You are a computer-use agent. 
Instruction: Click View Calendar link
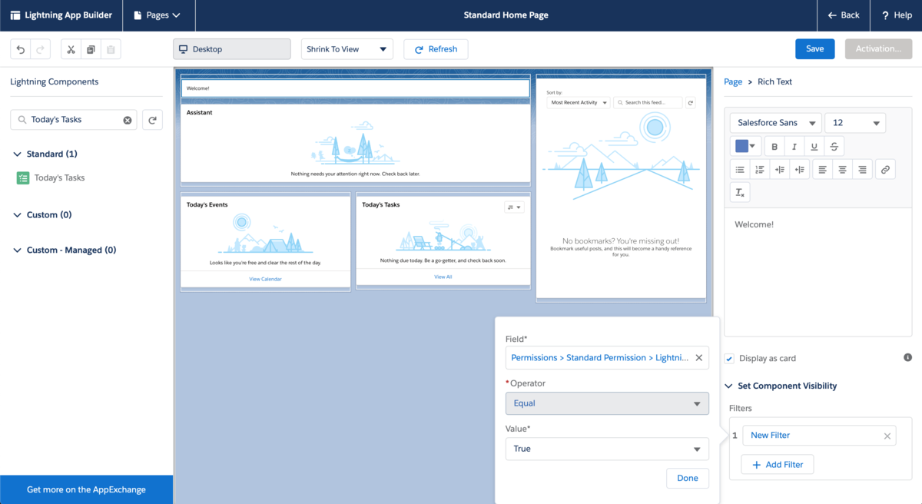click(x=265, y=279)
